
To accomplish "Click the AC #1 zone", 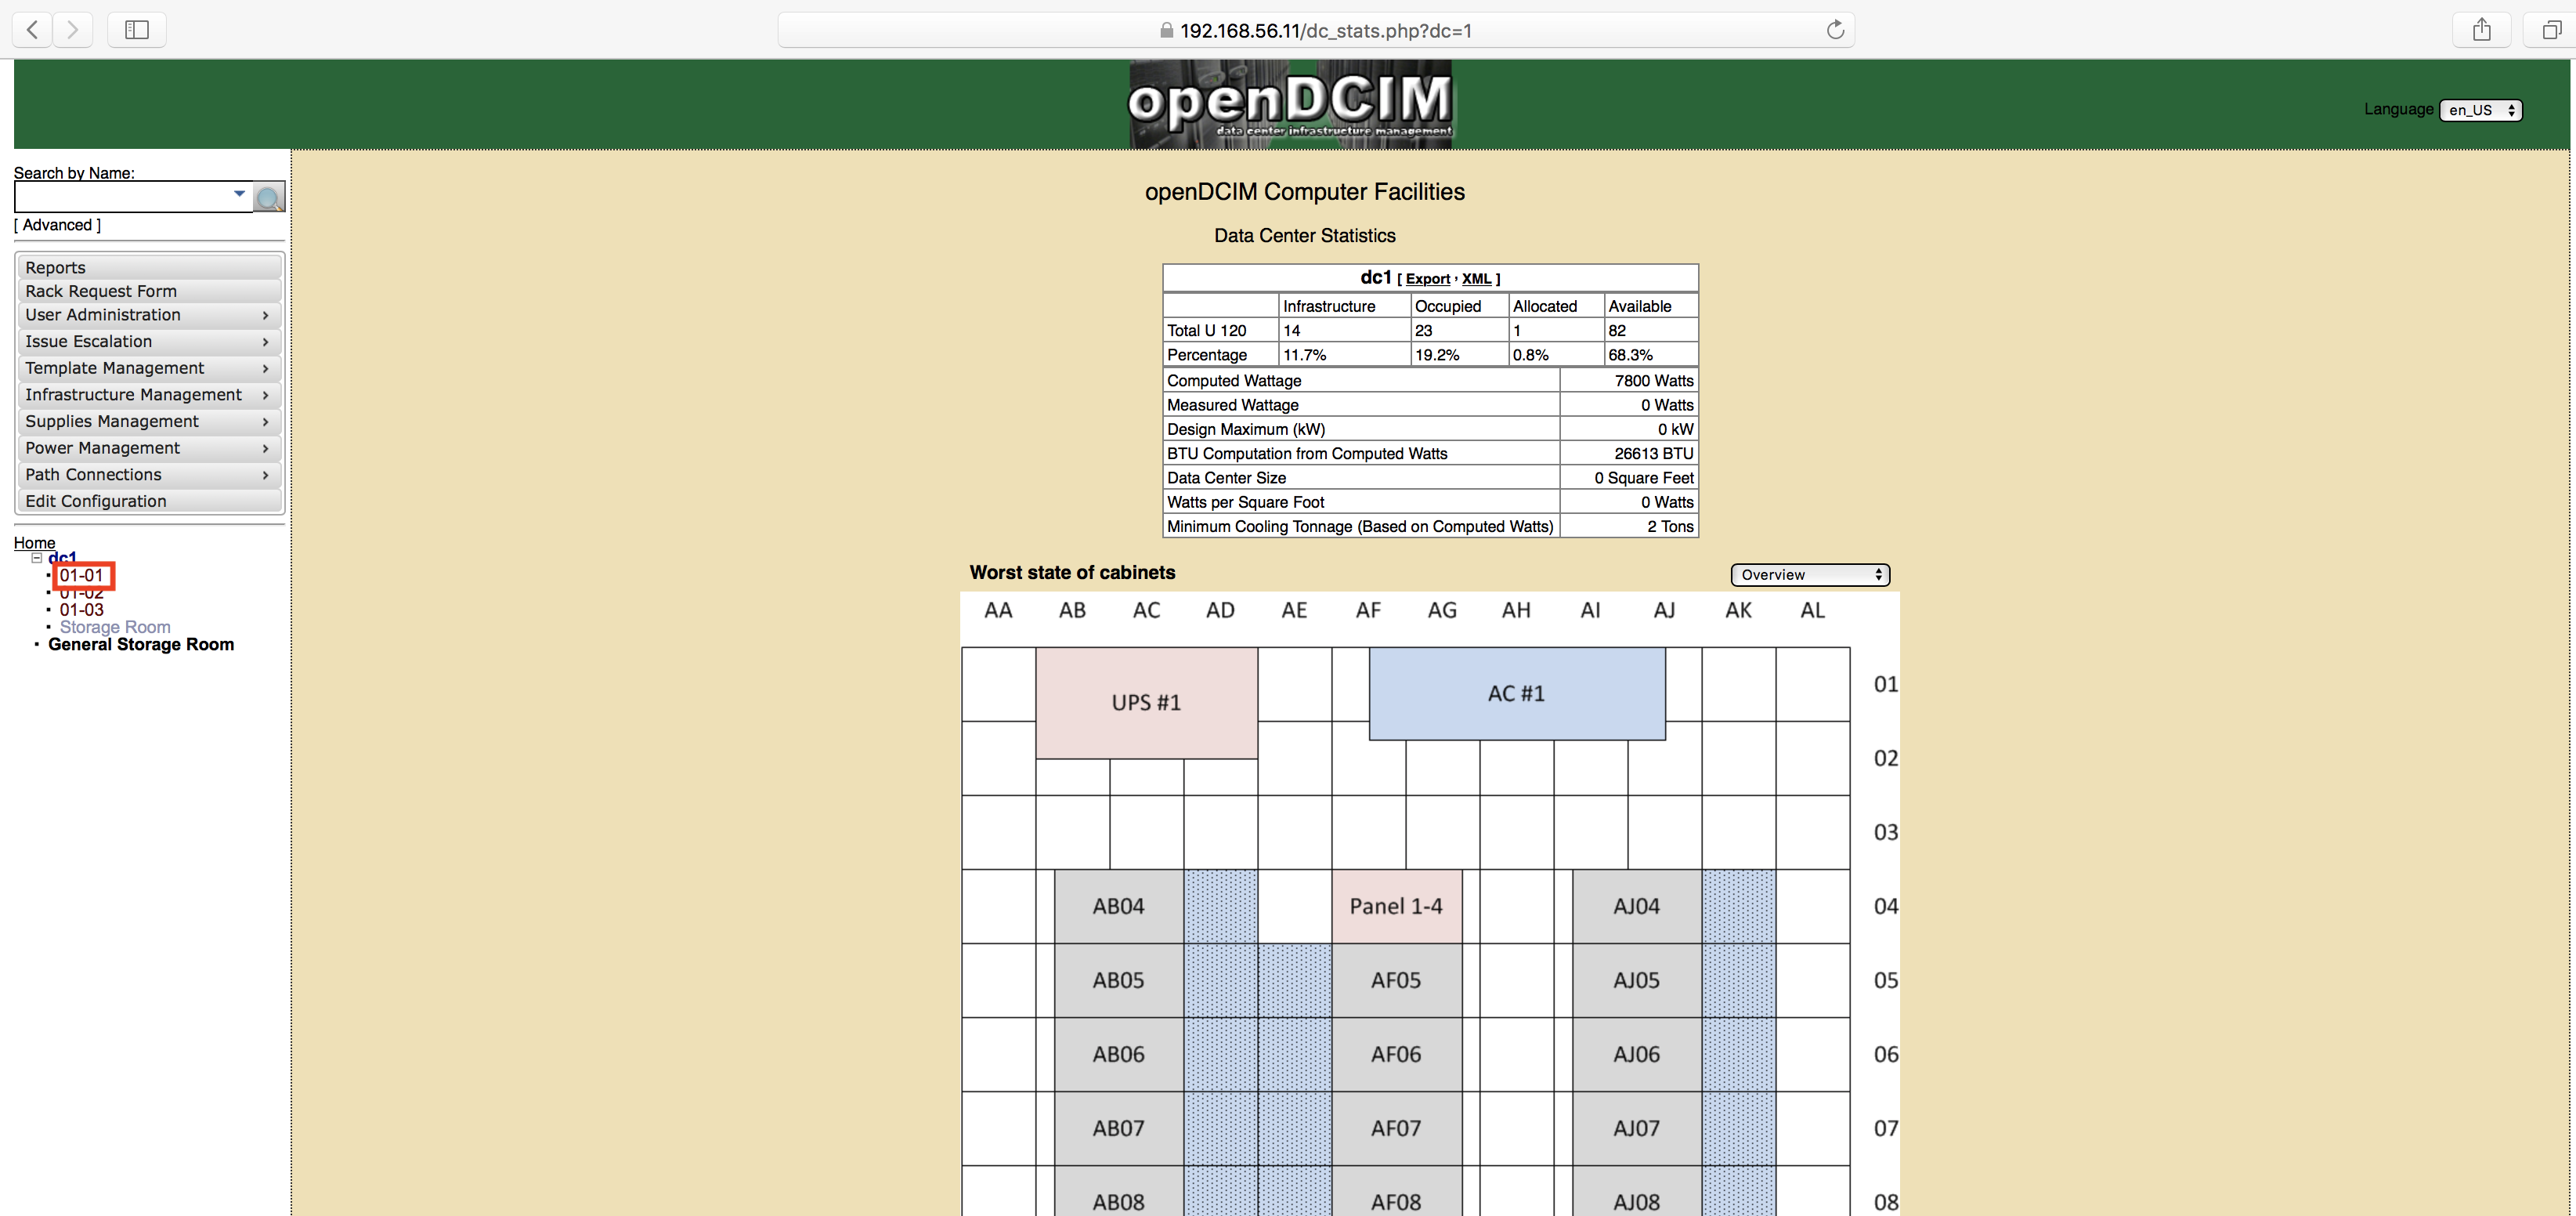I will [x=1517, y=694].
